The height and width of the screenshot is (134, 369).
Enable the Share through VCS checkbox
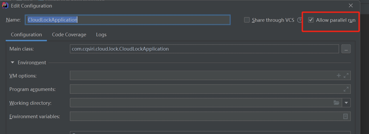pos(247,20)
